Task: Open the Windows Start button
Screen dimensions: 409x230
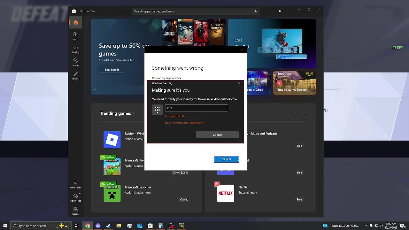Action: [x=5, y=226]
